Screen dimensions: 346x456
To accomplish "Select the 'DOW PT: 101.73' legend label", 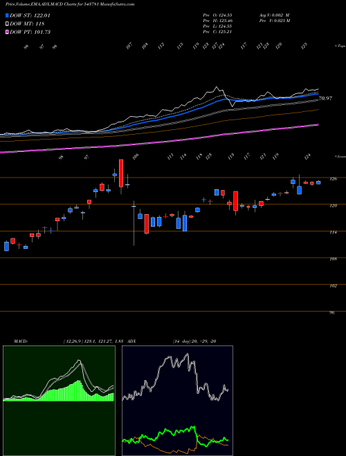I will pos(30,32).
